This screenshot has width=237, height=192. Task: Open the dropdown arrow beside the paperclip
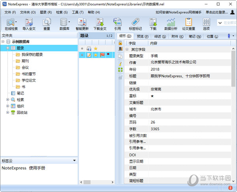[233, 36]
